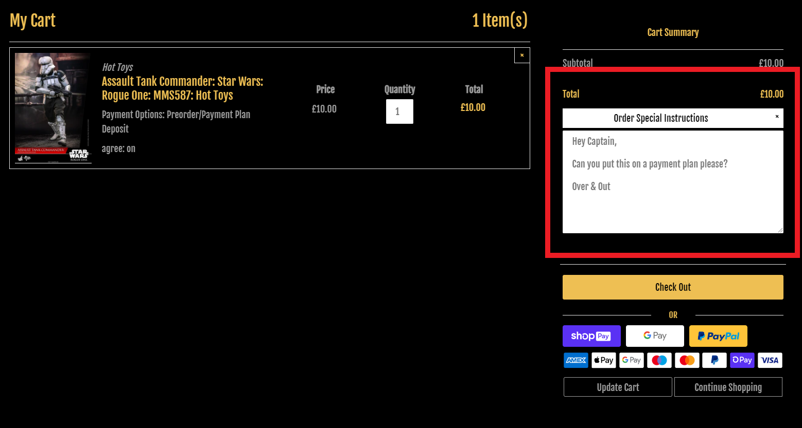The width and height of the screenshot is (802, 428).
Task: Pay with the yellow PayPal button
Action: (x=718, y=336)
